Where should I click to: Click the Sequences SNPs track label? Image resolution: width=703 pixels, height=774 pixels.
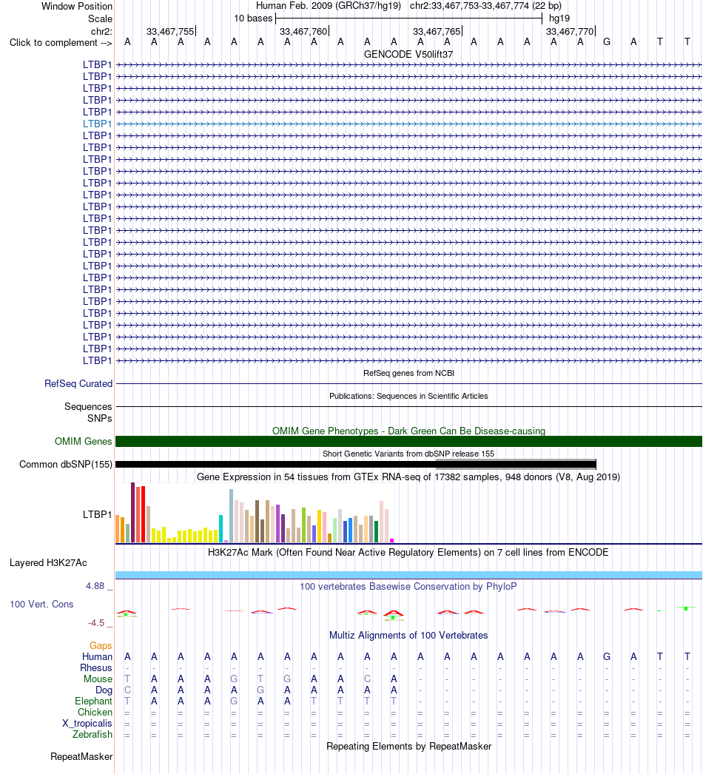click(88, 412)
